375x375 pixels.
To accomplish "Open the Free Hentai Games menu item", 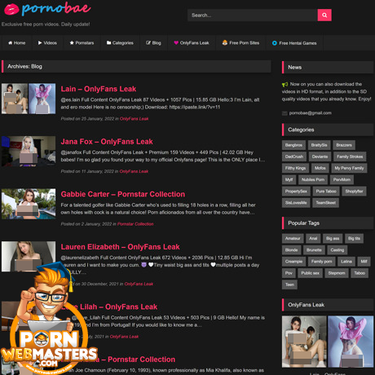I will tap(294, 43).
